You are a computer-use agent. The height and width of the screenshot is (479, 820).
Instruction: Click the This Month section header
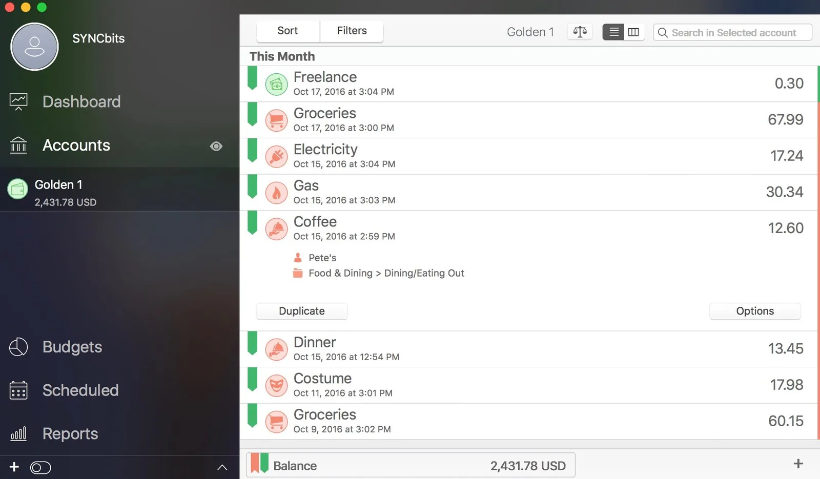282,56
